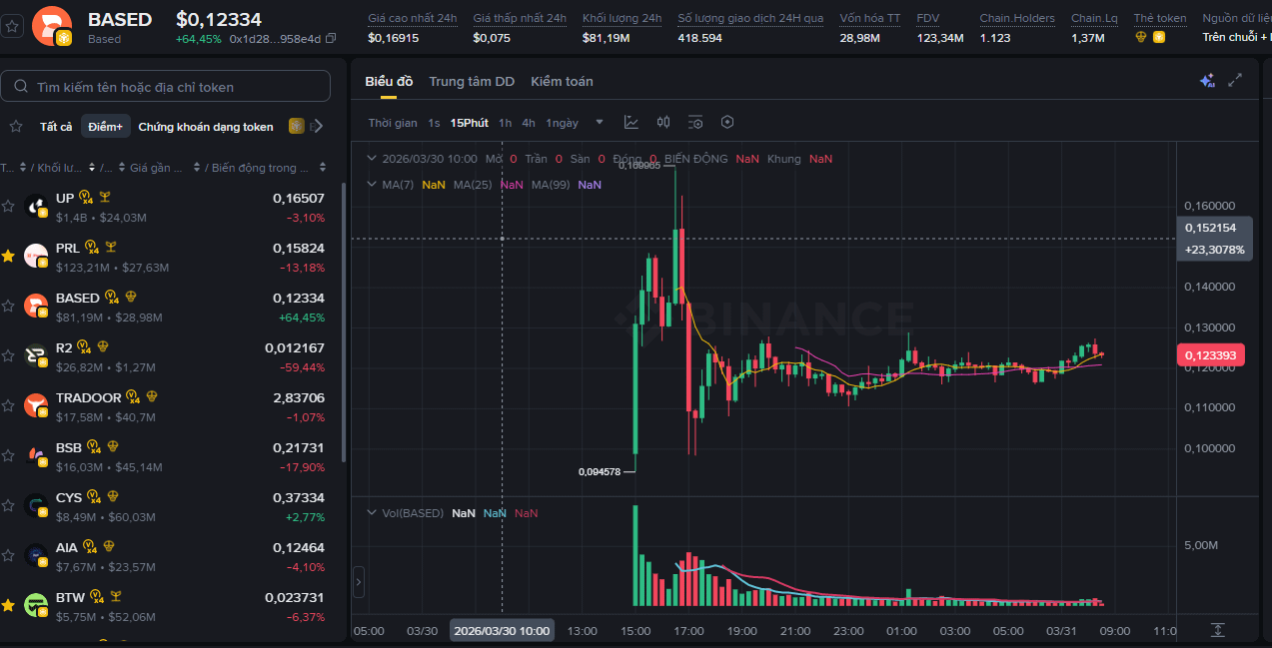
Task: Click the current price tag 0,123393
Action: pos(1212,355)
